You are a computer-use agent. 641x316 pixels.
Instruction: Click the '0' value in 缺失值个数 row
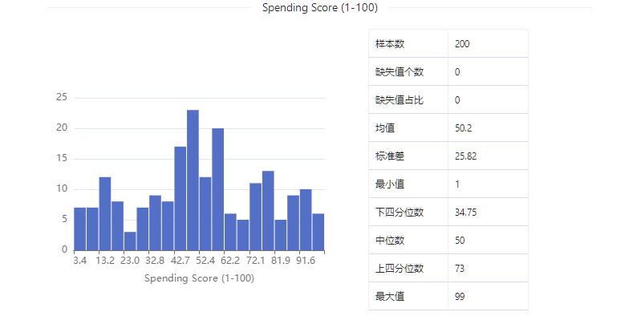(457, 72)
